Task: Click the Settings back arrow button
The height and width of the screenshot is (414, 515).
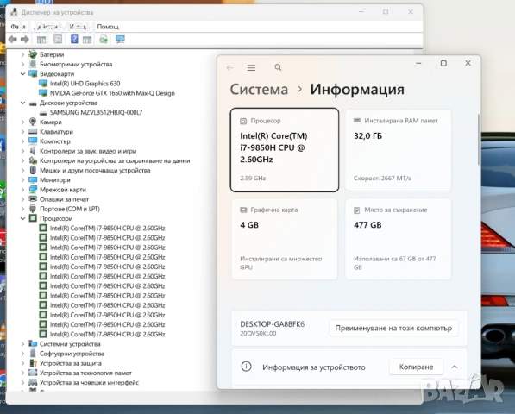Action: [x=229, y=67]
